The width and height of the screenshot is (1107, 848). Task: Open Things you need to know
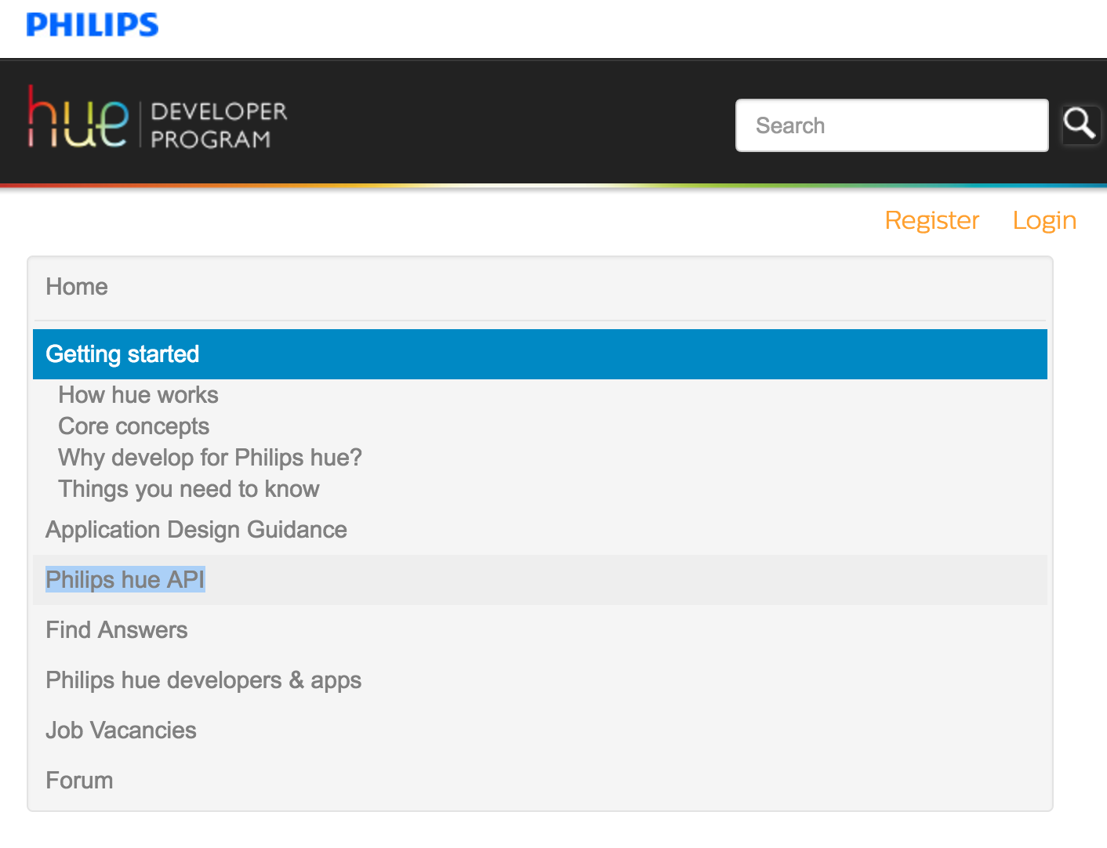[x=189, y=489]
